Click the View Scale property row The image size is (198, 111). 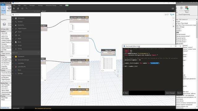click(x=6, y=33)
